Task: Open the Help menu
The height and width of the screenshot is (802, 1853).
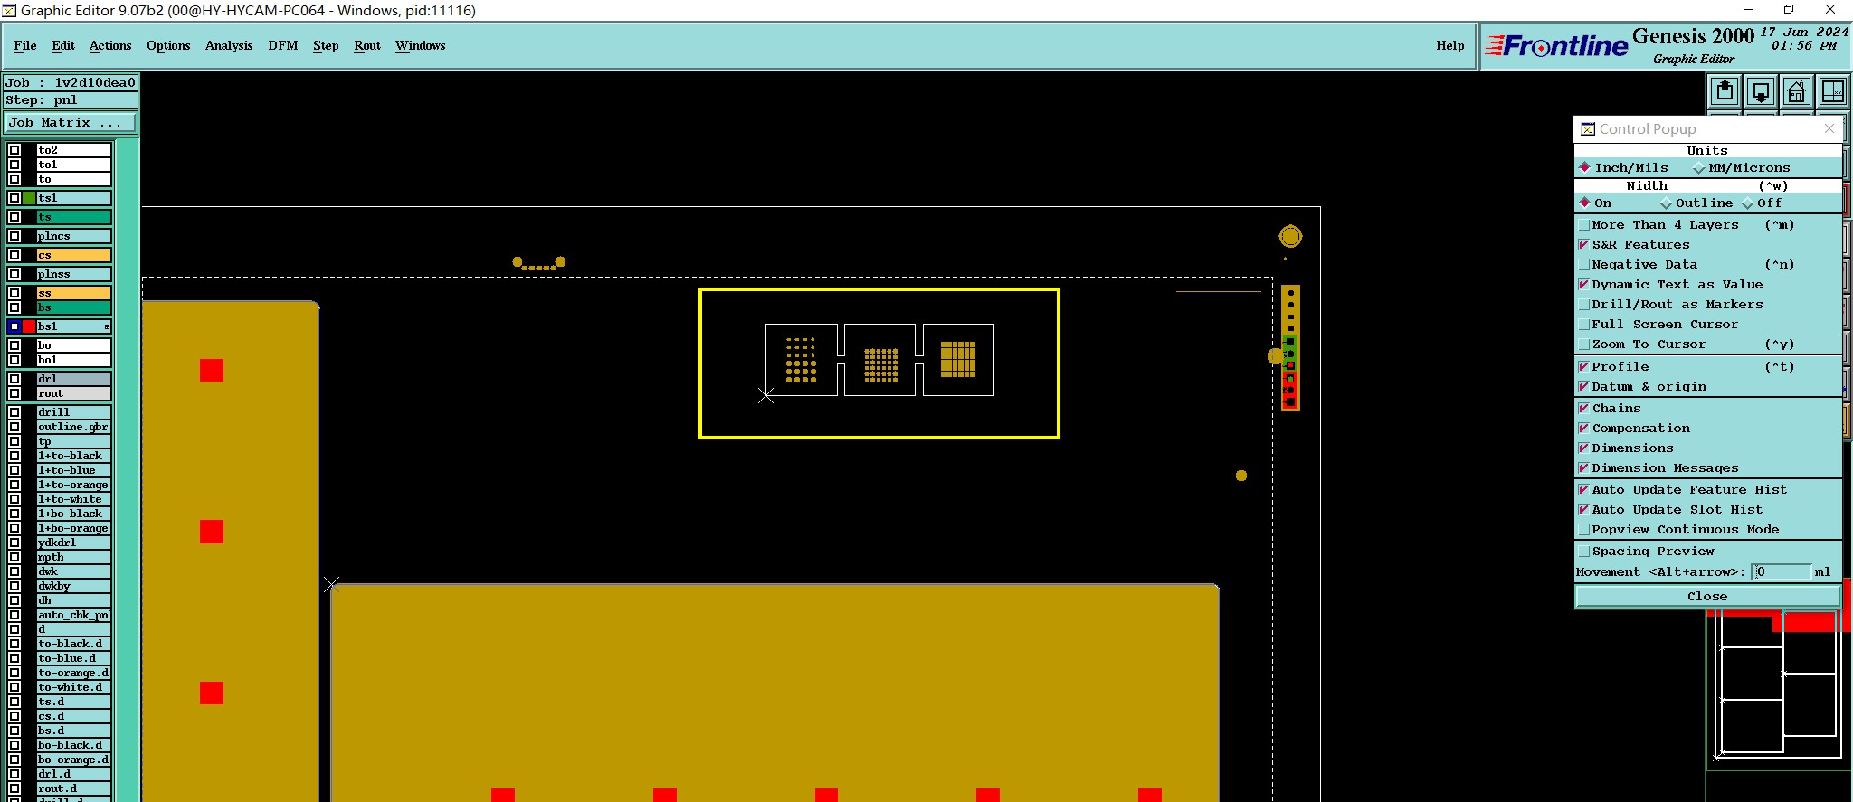Action: tap(1449, 45)
